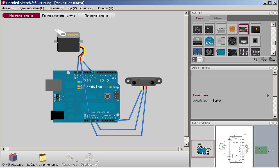Screen dimensions: 279x168
Task: Open the Печатная плата view tab
Action: pyautogui.click(x=96, y=15)
